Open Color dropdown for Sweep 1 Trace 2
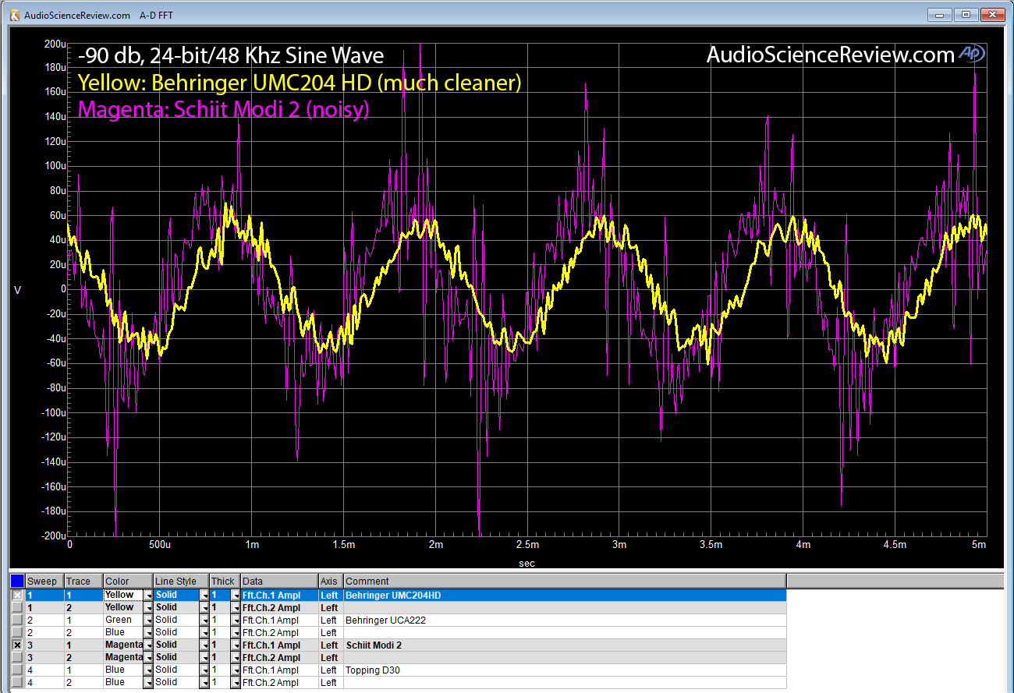Screen dimensions: 1014x693 [147, 607]
